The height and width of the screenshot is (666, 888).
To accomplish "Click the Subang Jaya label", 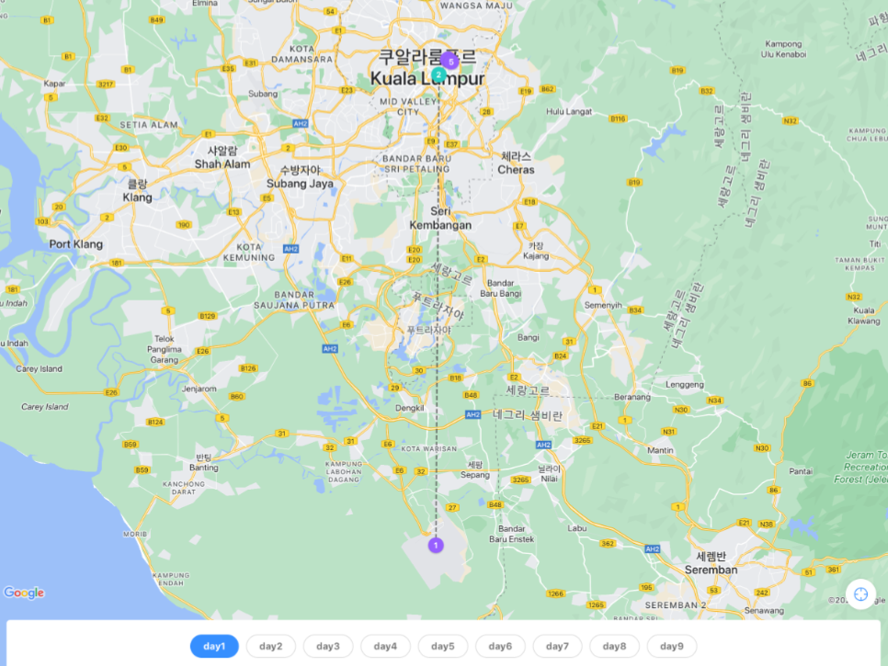I will (x=301, y=177).
